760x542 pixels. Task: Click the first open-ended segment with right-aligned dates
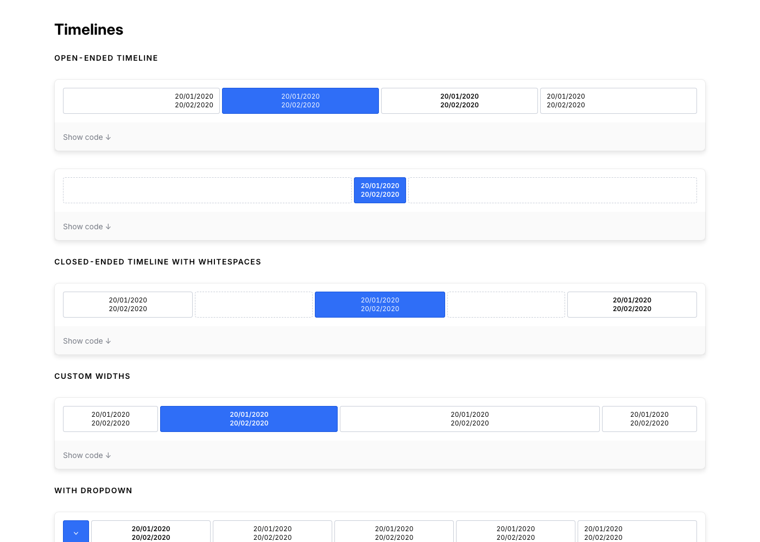141,101
